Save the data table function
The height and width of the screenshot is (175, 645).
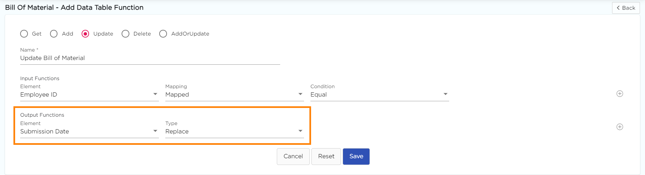356,157
